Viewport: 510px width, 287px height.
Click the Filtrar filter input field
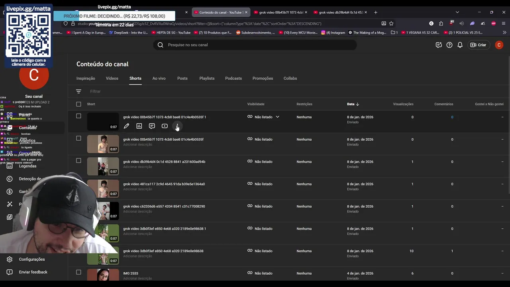click(95, 91)
